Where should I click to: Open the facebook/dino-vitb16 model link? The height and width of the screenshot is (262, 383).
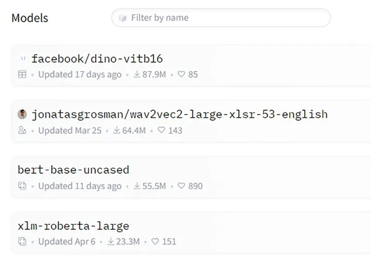(97, 59)
